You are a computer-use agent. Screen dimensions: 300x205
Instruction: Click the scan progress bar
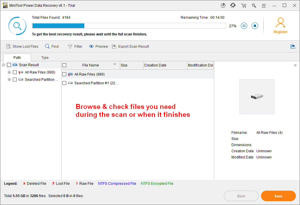[129, 26]
